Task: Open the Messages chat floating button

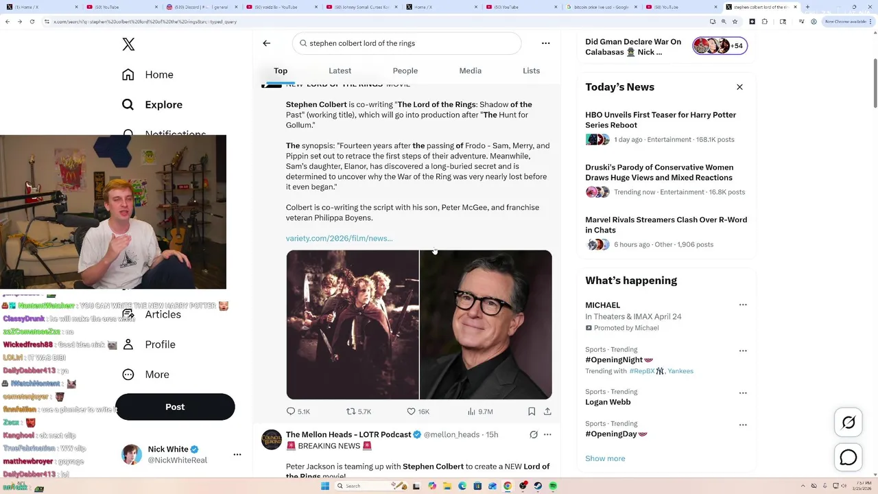Action: click(x=849, y=457)
